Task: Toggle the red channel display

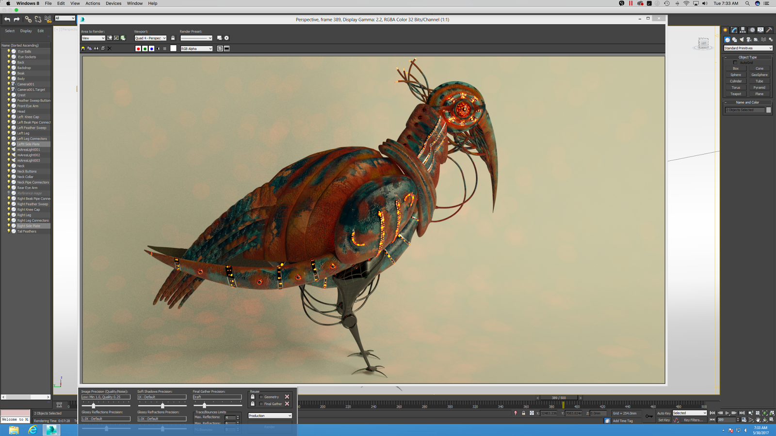Action: [x=138, y=48]
